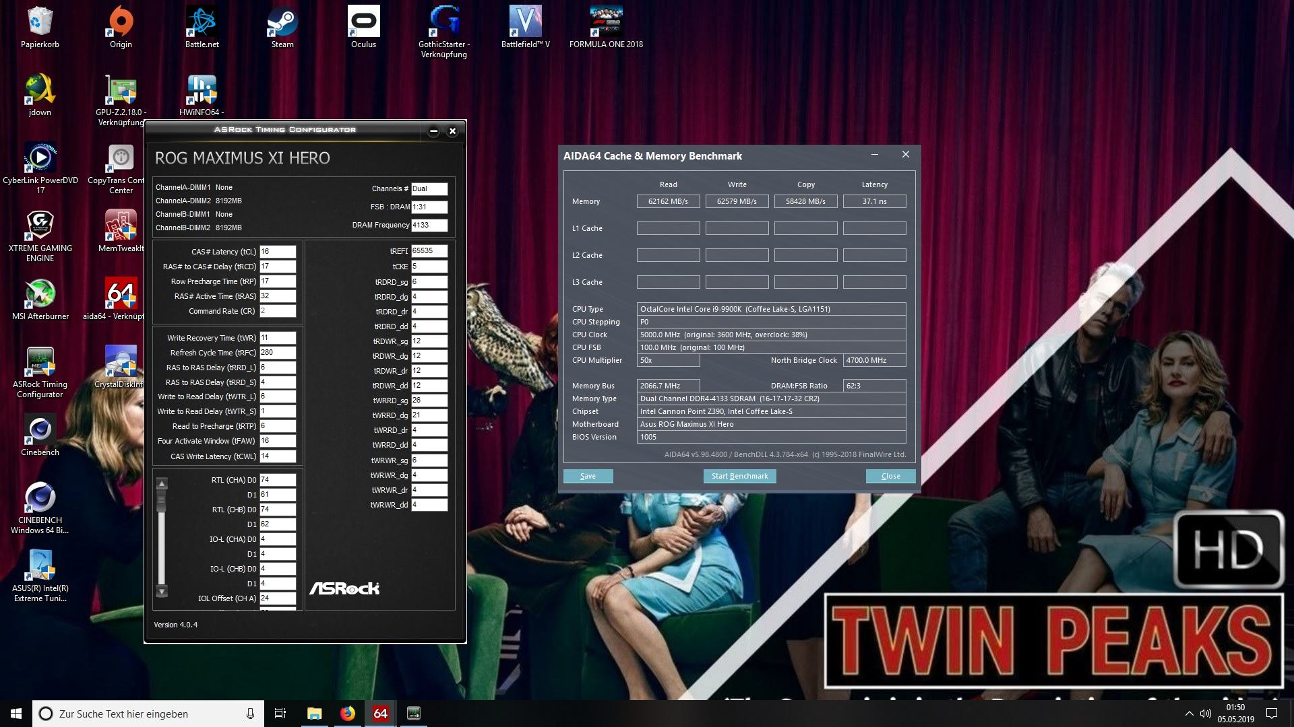Click the CAS# Latency (tCL) field
The width and height of the screenshot is (1294, 727).
tap(278, 252)
